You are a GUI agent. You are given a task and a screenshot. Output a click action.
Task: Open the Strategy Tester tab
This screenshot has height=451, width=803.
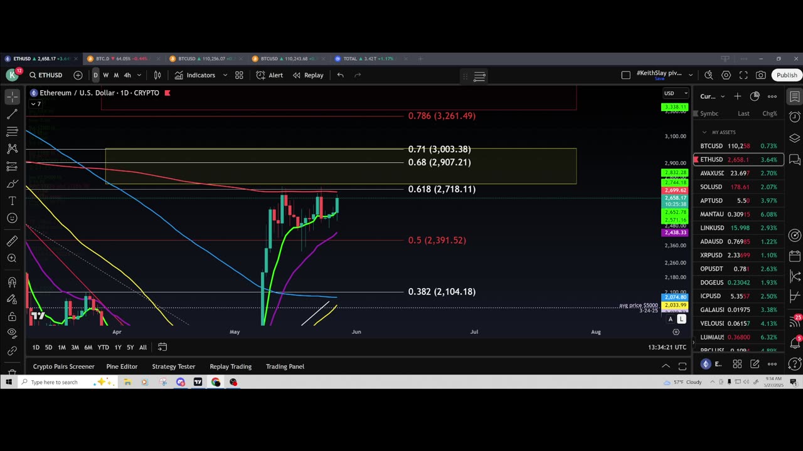coord(173,366)
